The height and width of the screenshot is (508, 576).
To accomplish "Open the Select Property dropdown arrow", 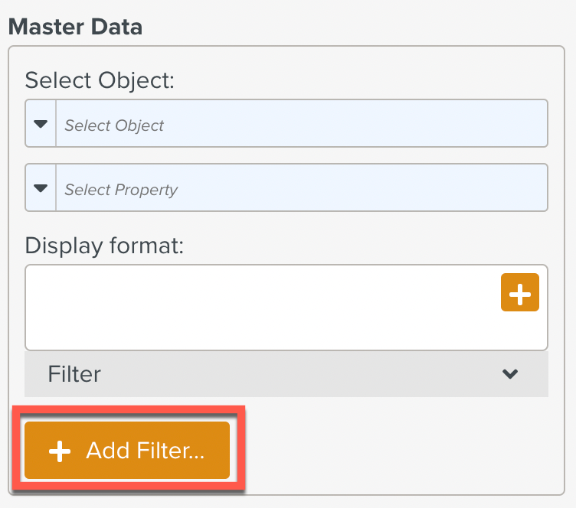I will (x=41, y=188).
